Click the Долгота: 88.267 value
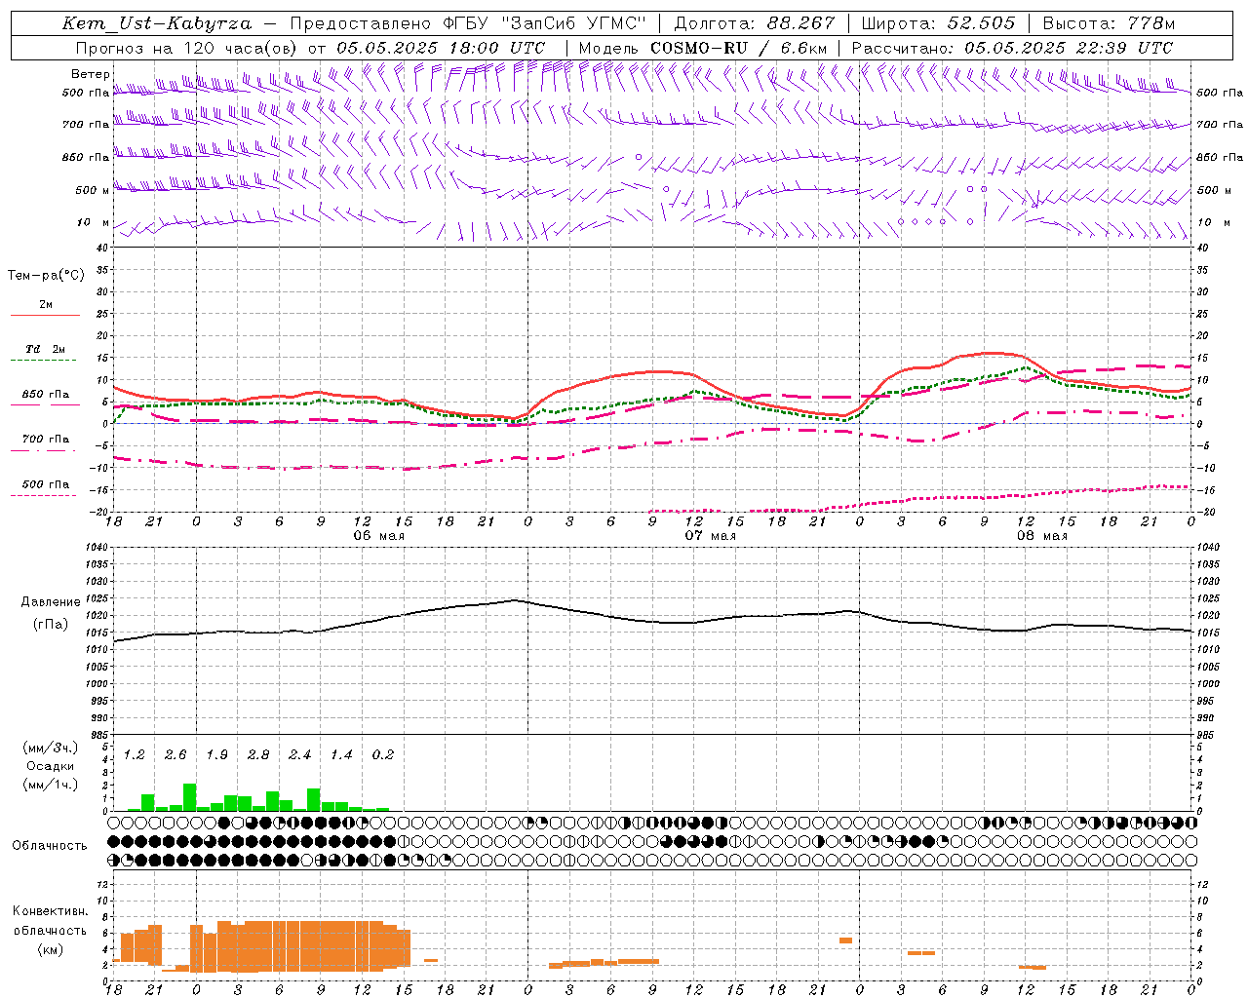The height and width of the screenshot is (998, 1248). [755, 23]
